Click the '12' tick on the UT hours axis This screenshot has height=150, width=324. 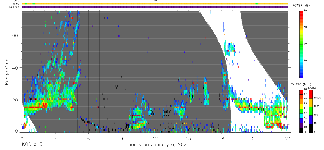pyautogui.click(x=155, y=139)
